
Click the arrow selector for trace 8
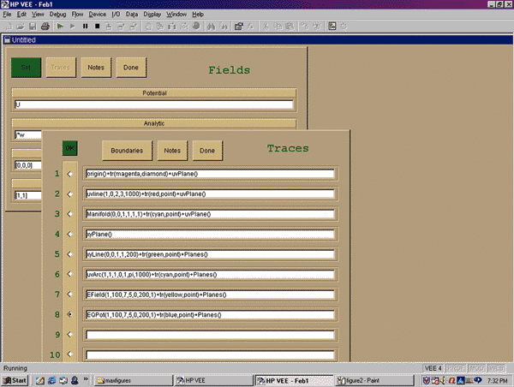coord(70,314)
